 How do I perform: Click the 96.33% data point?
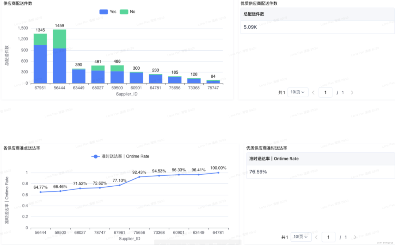(x=179, y=175)
